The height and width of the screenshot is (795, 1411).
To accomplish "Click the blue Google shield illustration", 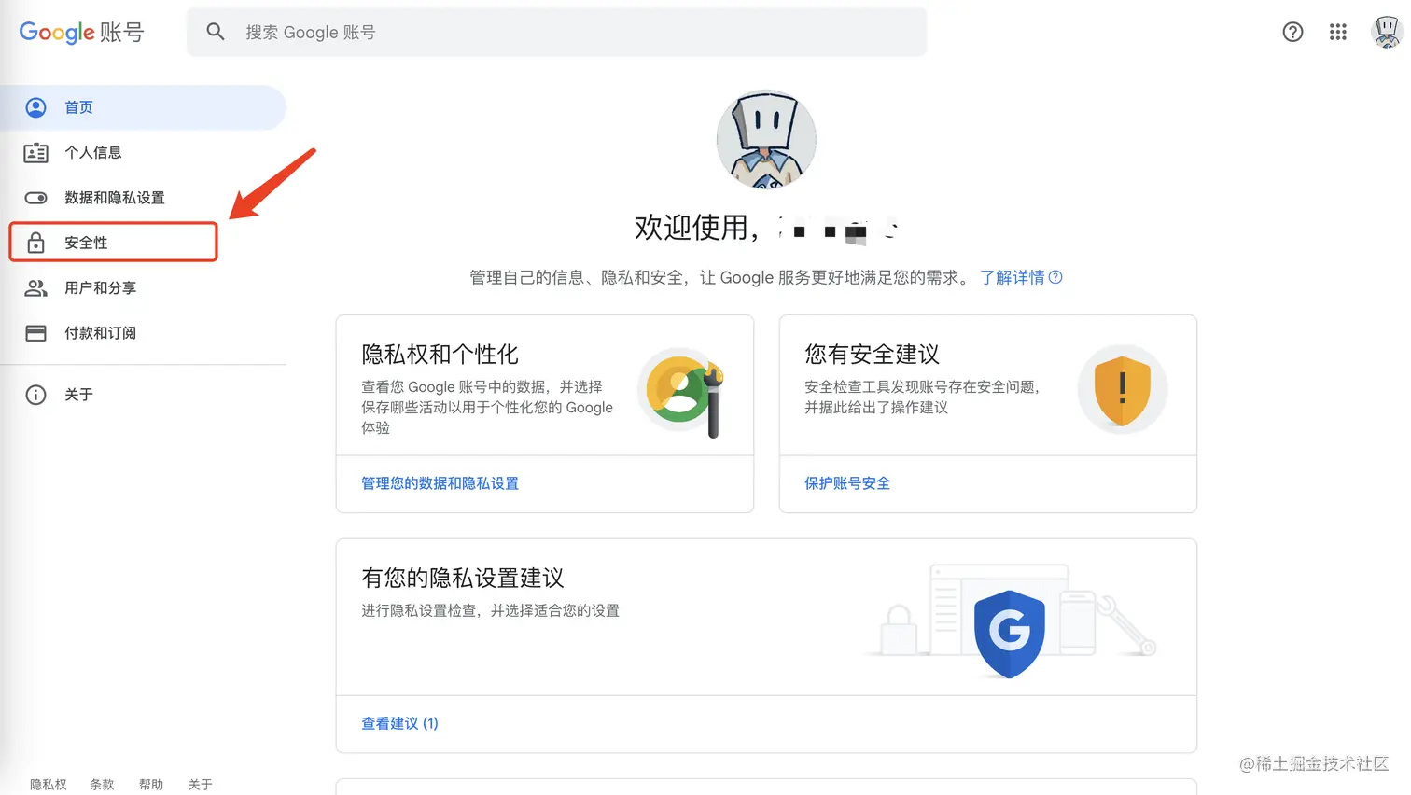I will (x=1009, y=634).
